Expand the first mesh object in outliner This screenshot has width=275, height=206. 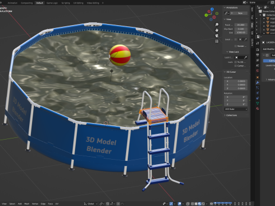(x=264, y=19)
